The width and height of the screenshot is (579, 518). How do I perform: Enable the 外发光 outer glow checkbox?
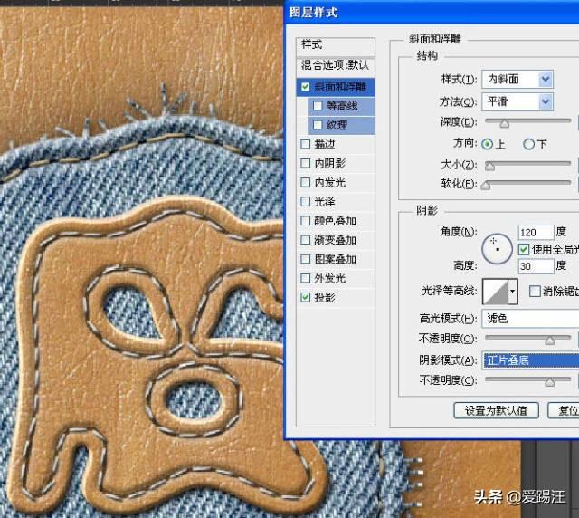pos(306,278)
